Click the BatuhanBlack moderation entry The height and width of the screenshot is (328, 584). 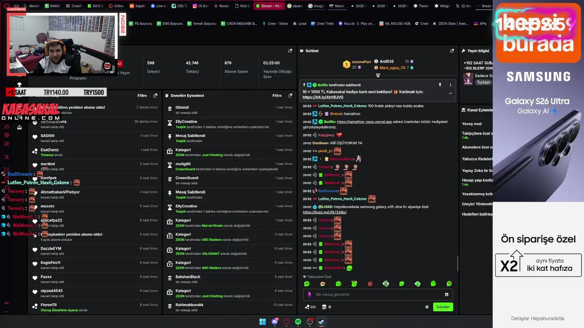(x=230, y=279)
